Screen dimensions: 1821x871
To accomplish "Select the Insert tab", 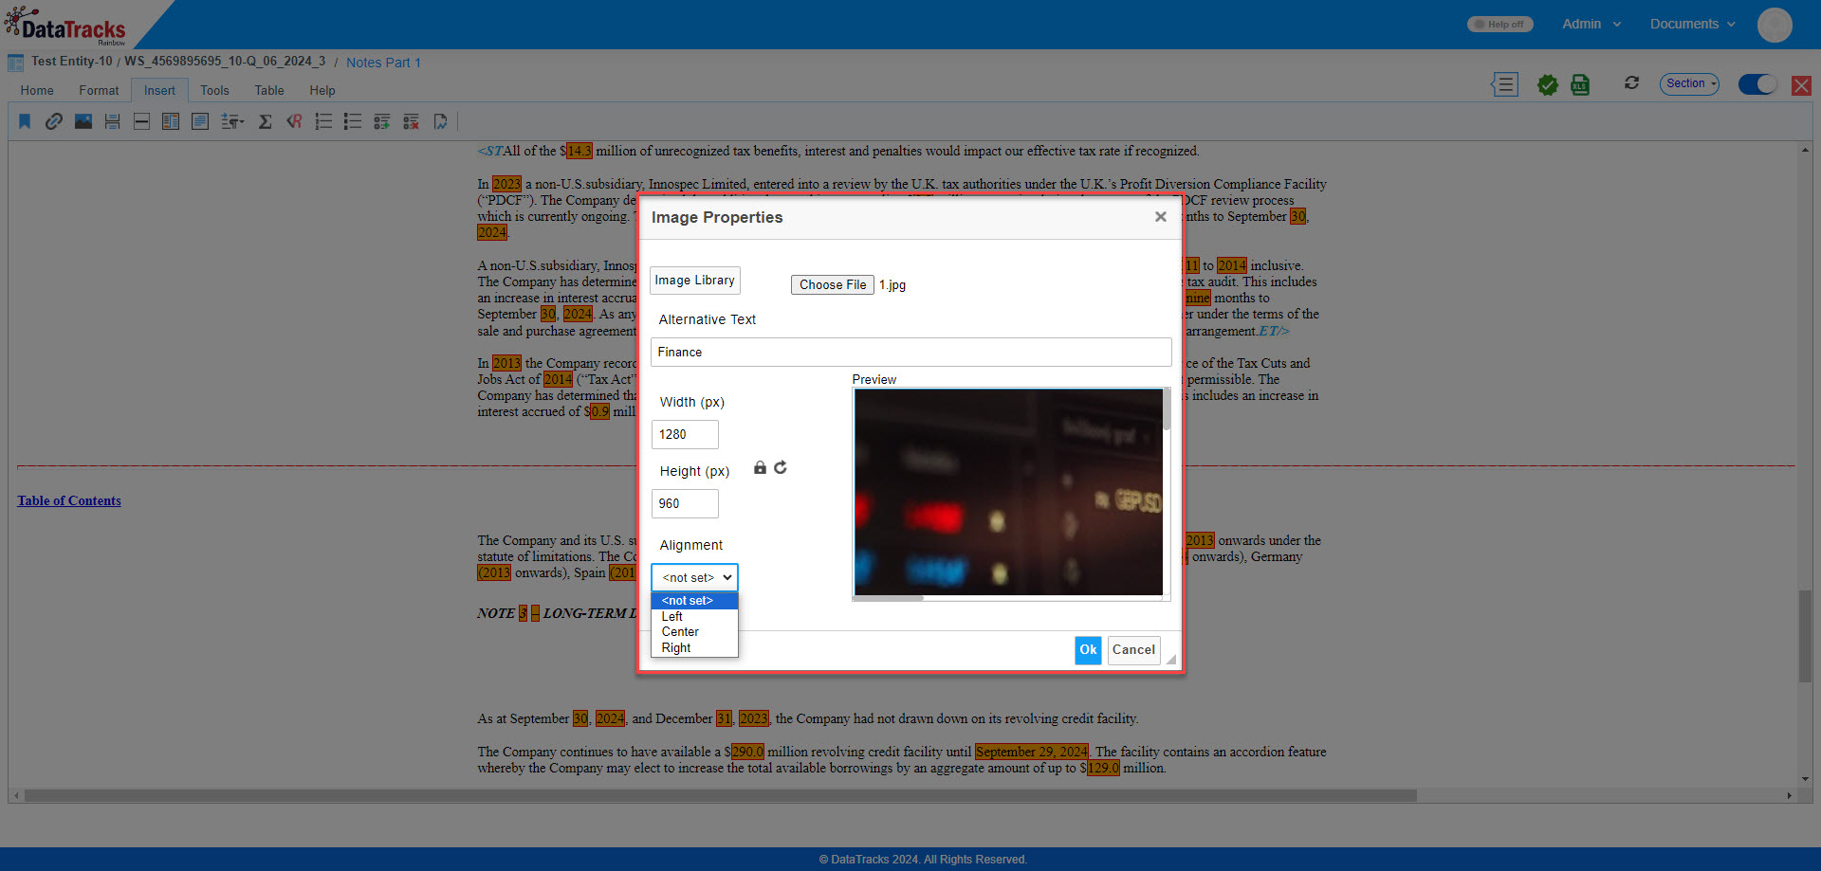I will pos(159,90).
